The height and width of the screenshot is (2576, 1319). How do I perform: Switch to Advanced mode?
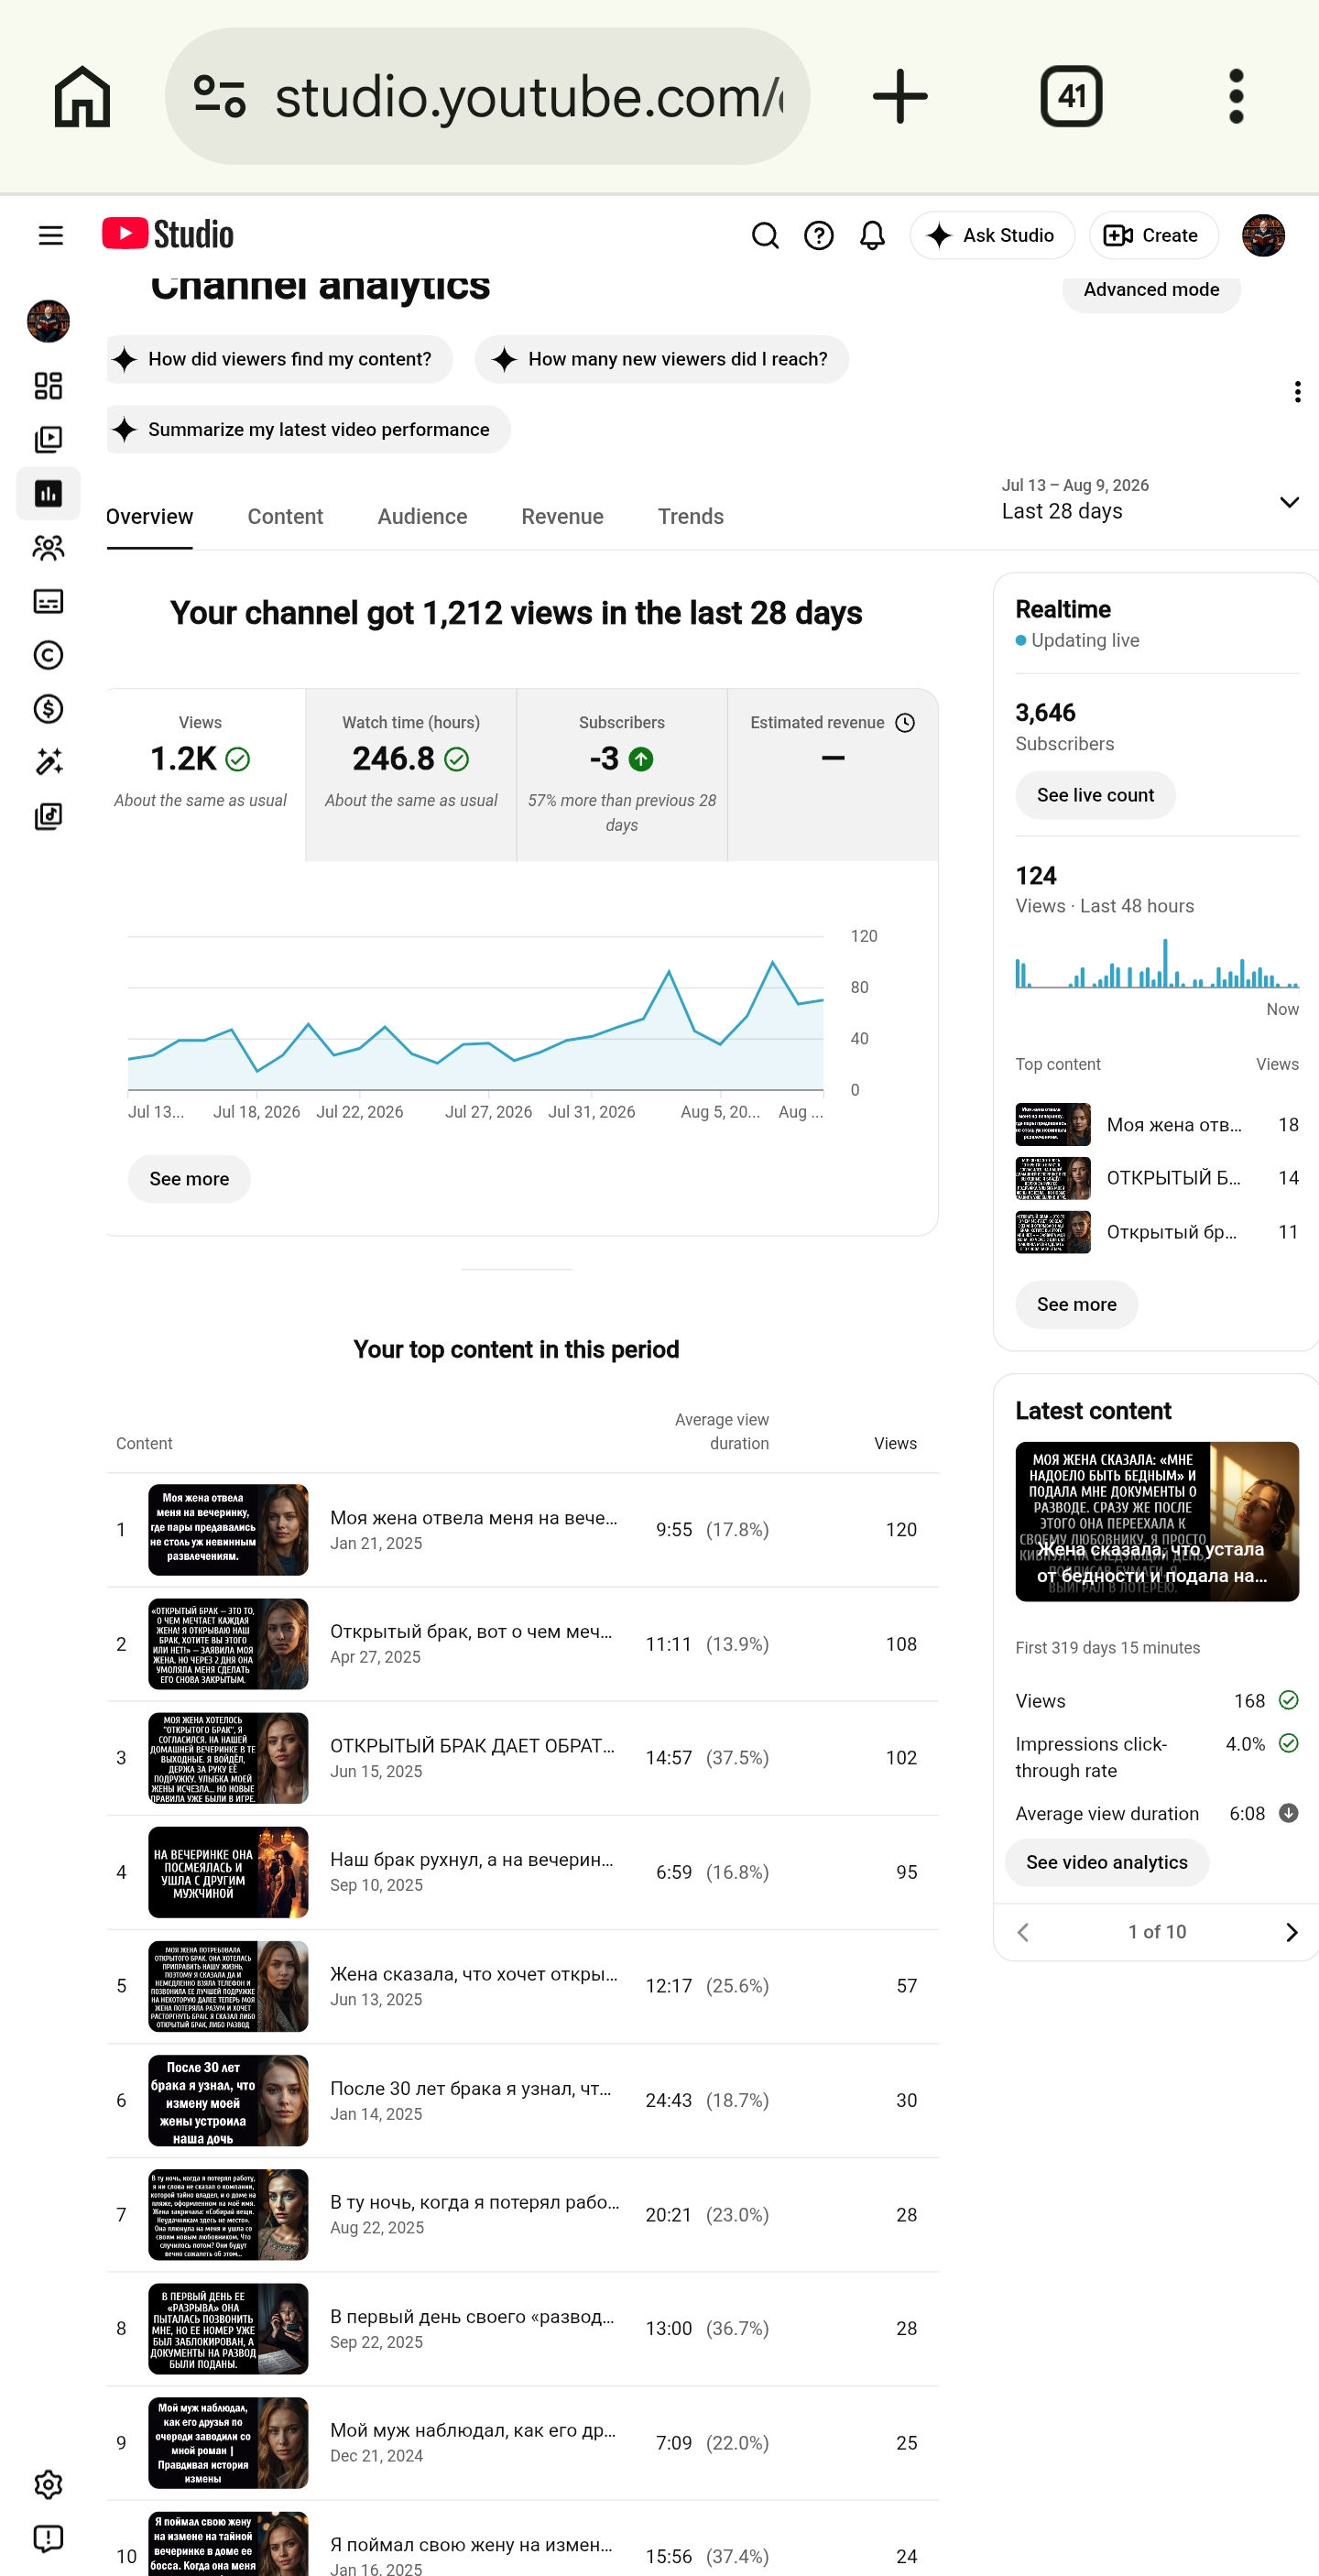pos(1151,290)
